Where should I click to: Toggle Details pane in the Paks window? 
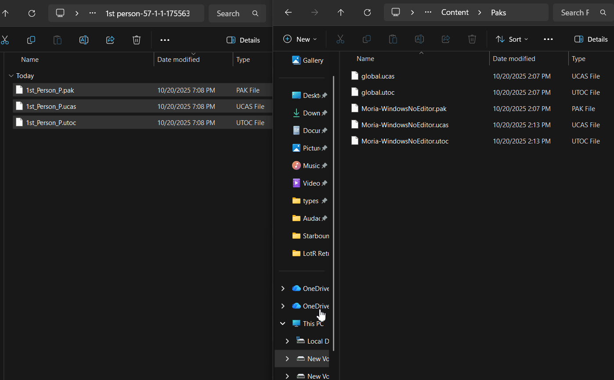(x=591, y=39)
